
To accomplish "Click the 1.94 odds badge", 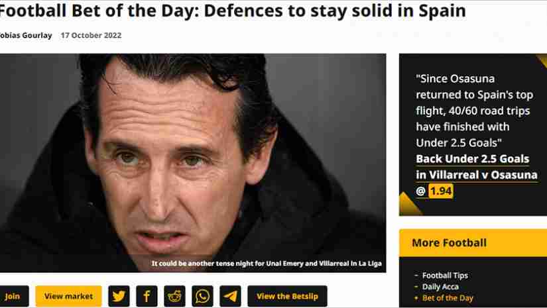I will click(x=441, y=191).
